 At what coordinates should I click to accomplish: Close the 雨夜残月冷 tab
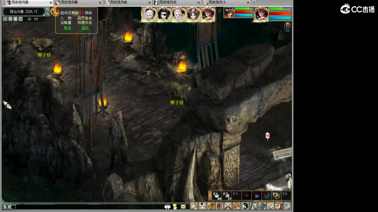(249, 2)
